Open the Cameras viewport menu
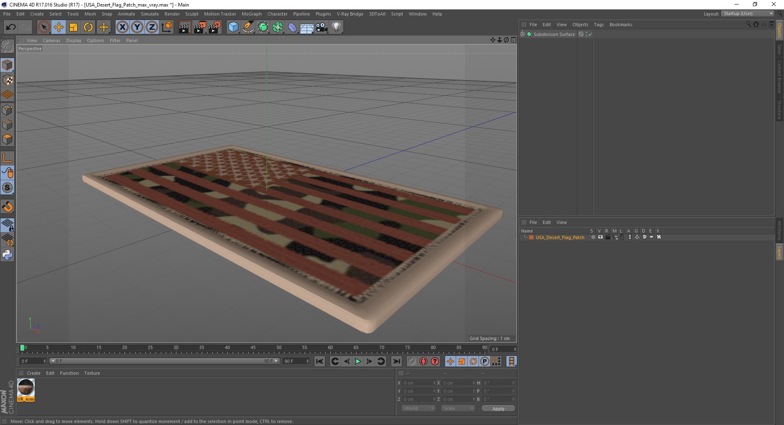784x425 pixels. pyautogui.click(x=51, y=40)
